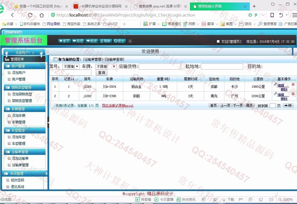Open 下载 downloads in status bar
This screenshot has height=204, width=297.
[228, 200]
